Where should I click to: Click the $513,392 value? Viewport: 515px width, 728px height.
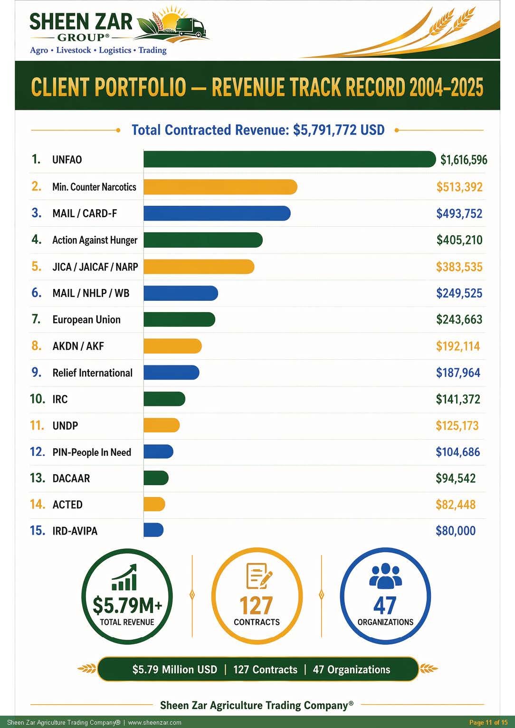click(459, 187)
